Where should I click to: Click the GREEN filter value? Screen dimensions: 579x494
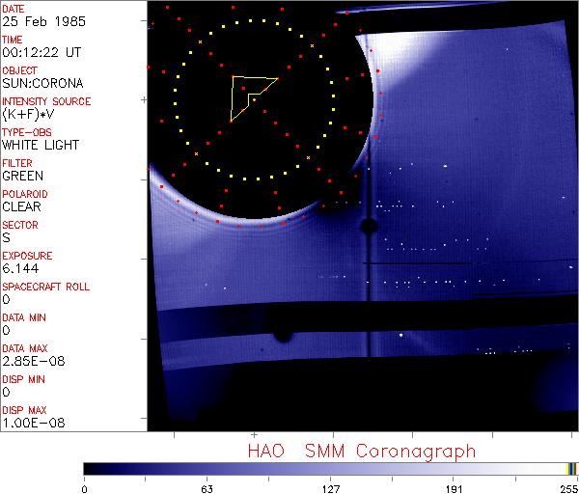coord(22,176)
